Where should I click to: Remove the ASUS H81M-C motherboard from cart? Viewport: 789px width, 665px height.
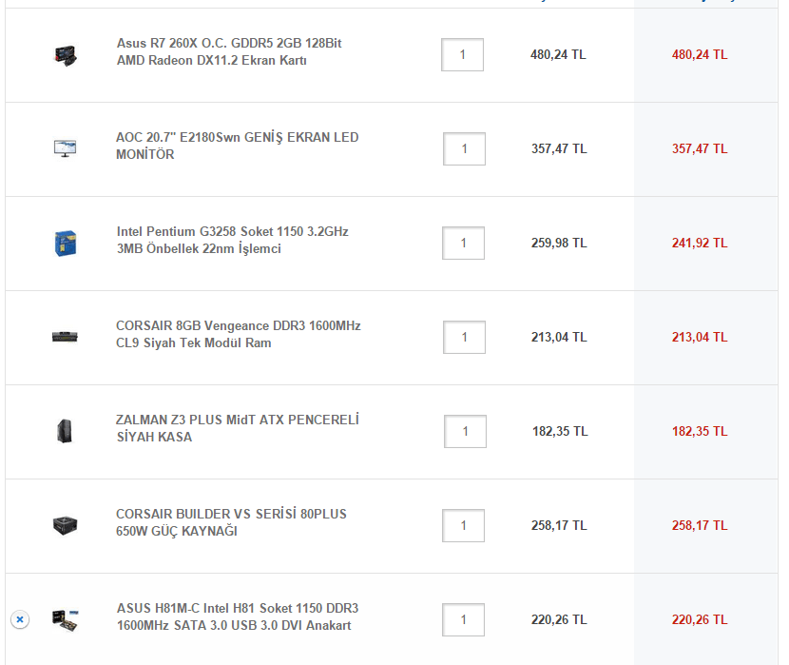20,619
